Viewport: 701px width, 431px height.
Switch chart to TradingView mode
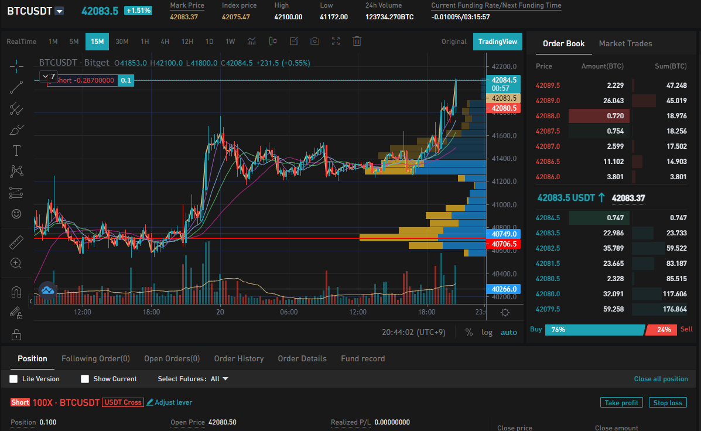click(498, 42)
